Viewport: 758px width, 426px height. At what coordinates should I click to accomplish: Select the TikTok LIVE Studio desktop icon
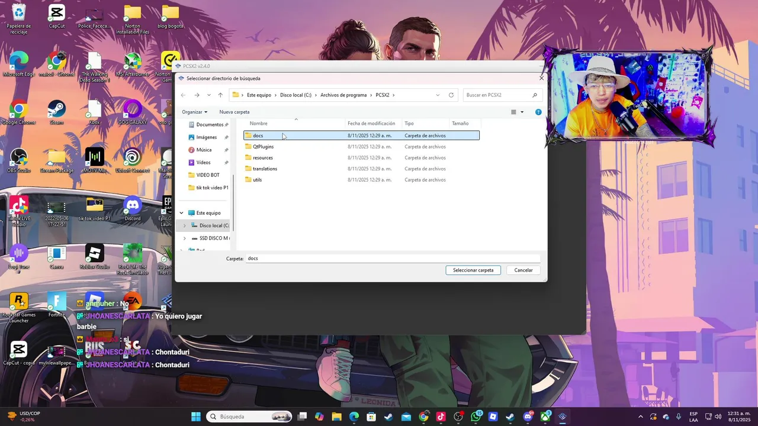tap(19, 211)
